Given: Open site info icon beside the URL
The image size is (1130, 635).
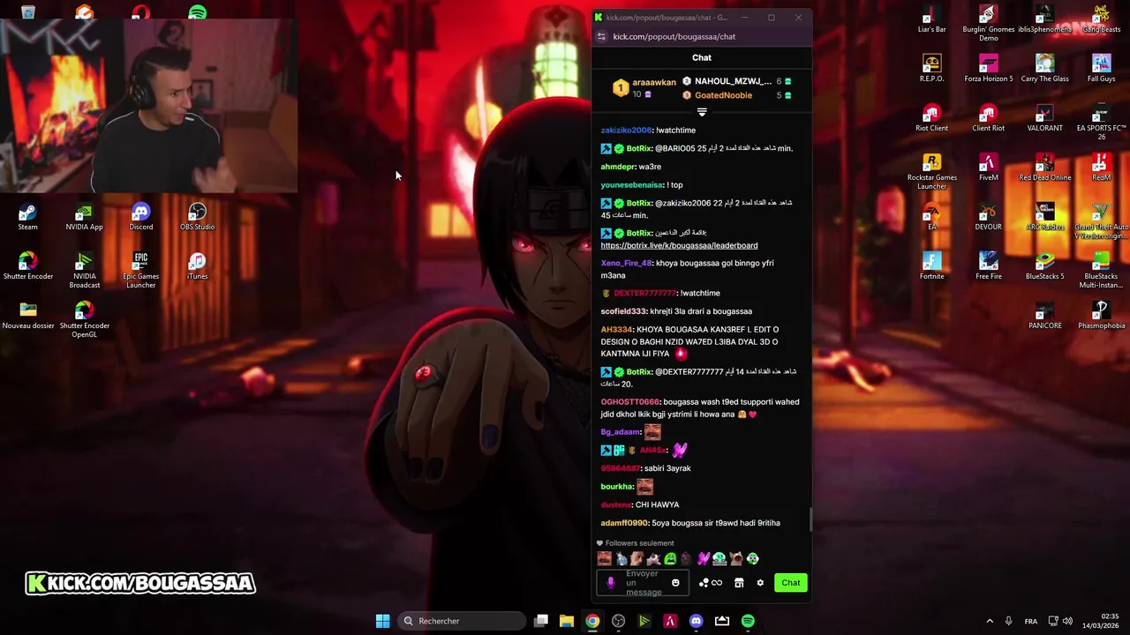Looking at the screenshot, I should pyautogui.click(x=601, y=36).
